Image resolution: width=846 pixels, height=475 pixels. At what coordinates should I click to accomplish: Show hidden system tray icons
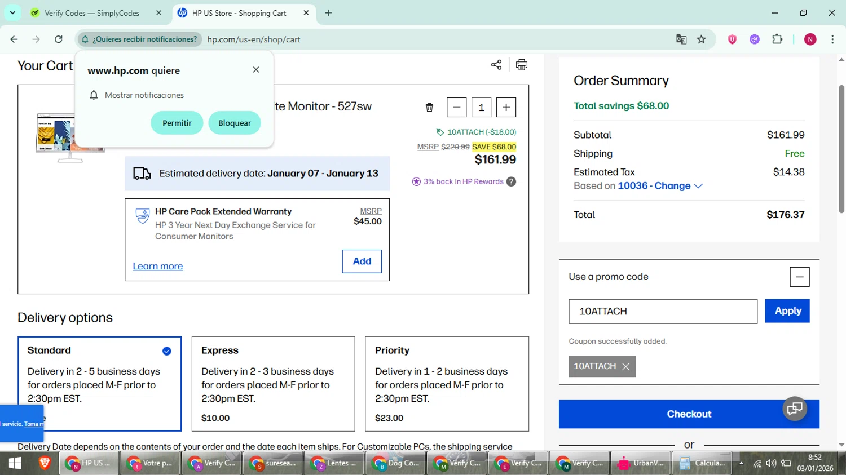click(x=742, y=463)
